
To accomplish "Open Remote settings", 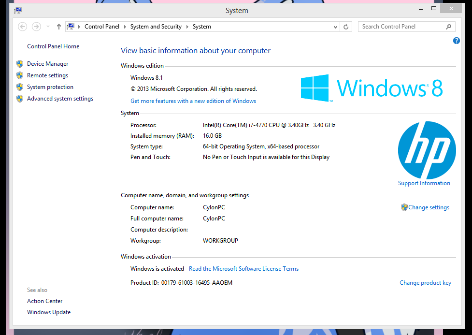I will 47,75.
